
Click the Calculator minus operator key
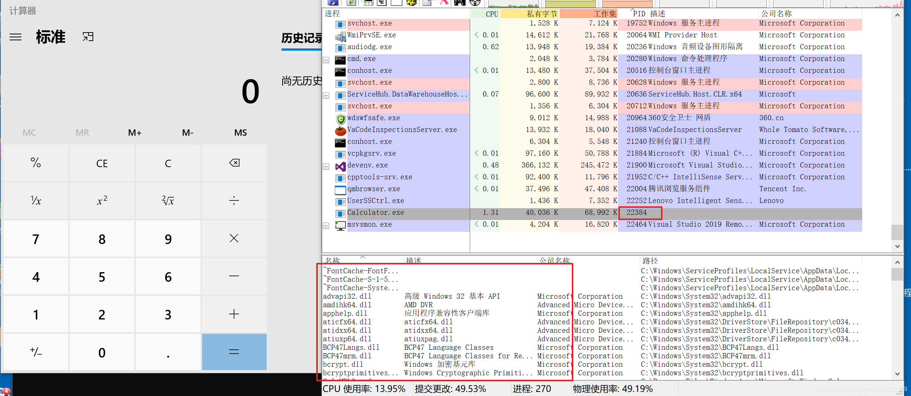234,276
